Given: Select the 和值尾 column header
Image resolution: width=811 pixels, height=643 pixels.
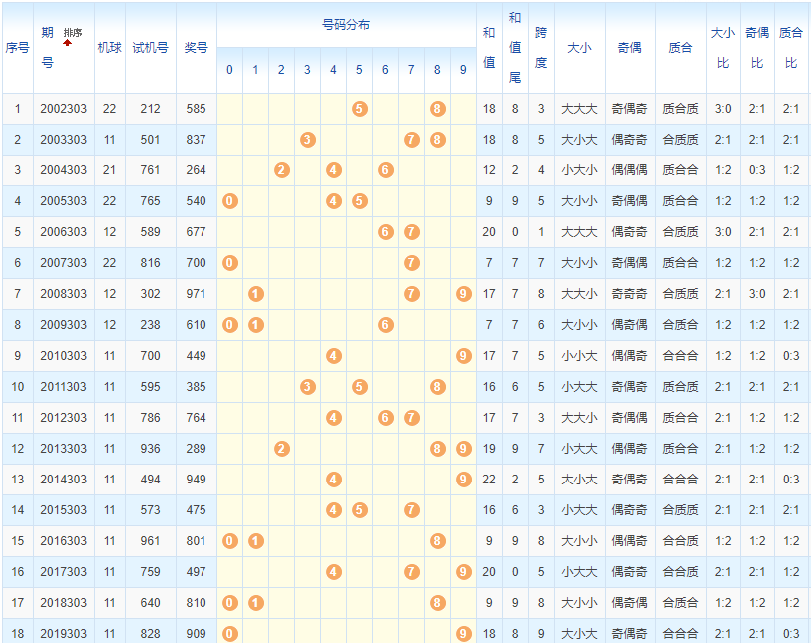Looking at the screenshot, I should pos(514,48).
